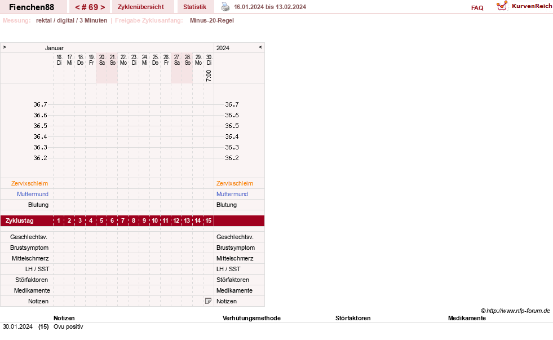Screen dimensions: 553x340
Task: Click cycle day 10 in Zyklustag row
Action: [155, 220]
